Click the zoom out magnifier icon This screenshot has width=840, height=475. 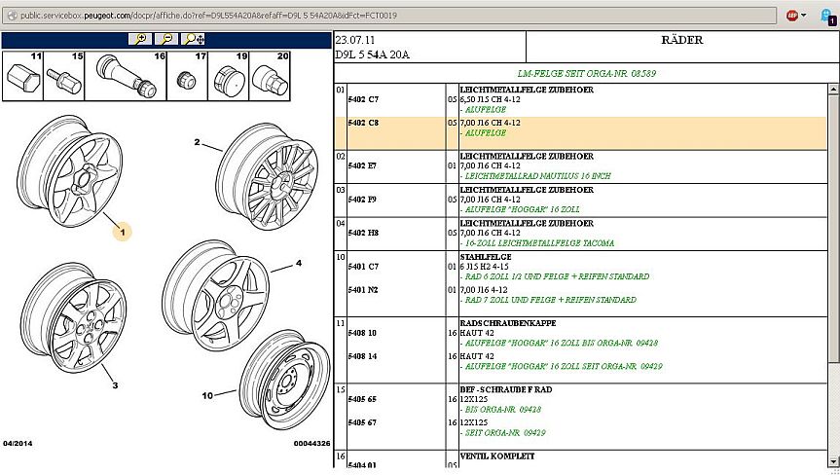[166, 39]
